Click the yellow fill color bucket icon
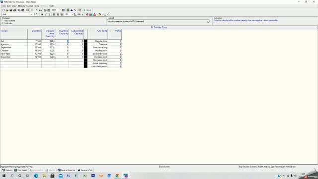 point(100,14)
